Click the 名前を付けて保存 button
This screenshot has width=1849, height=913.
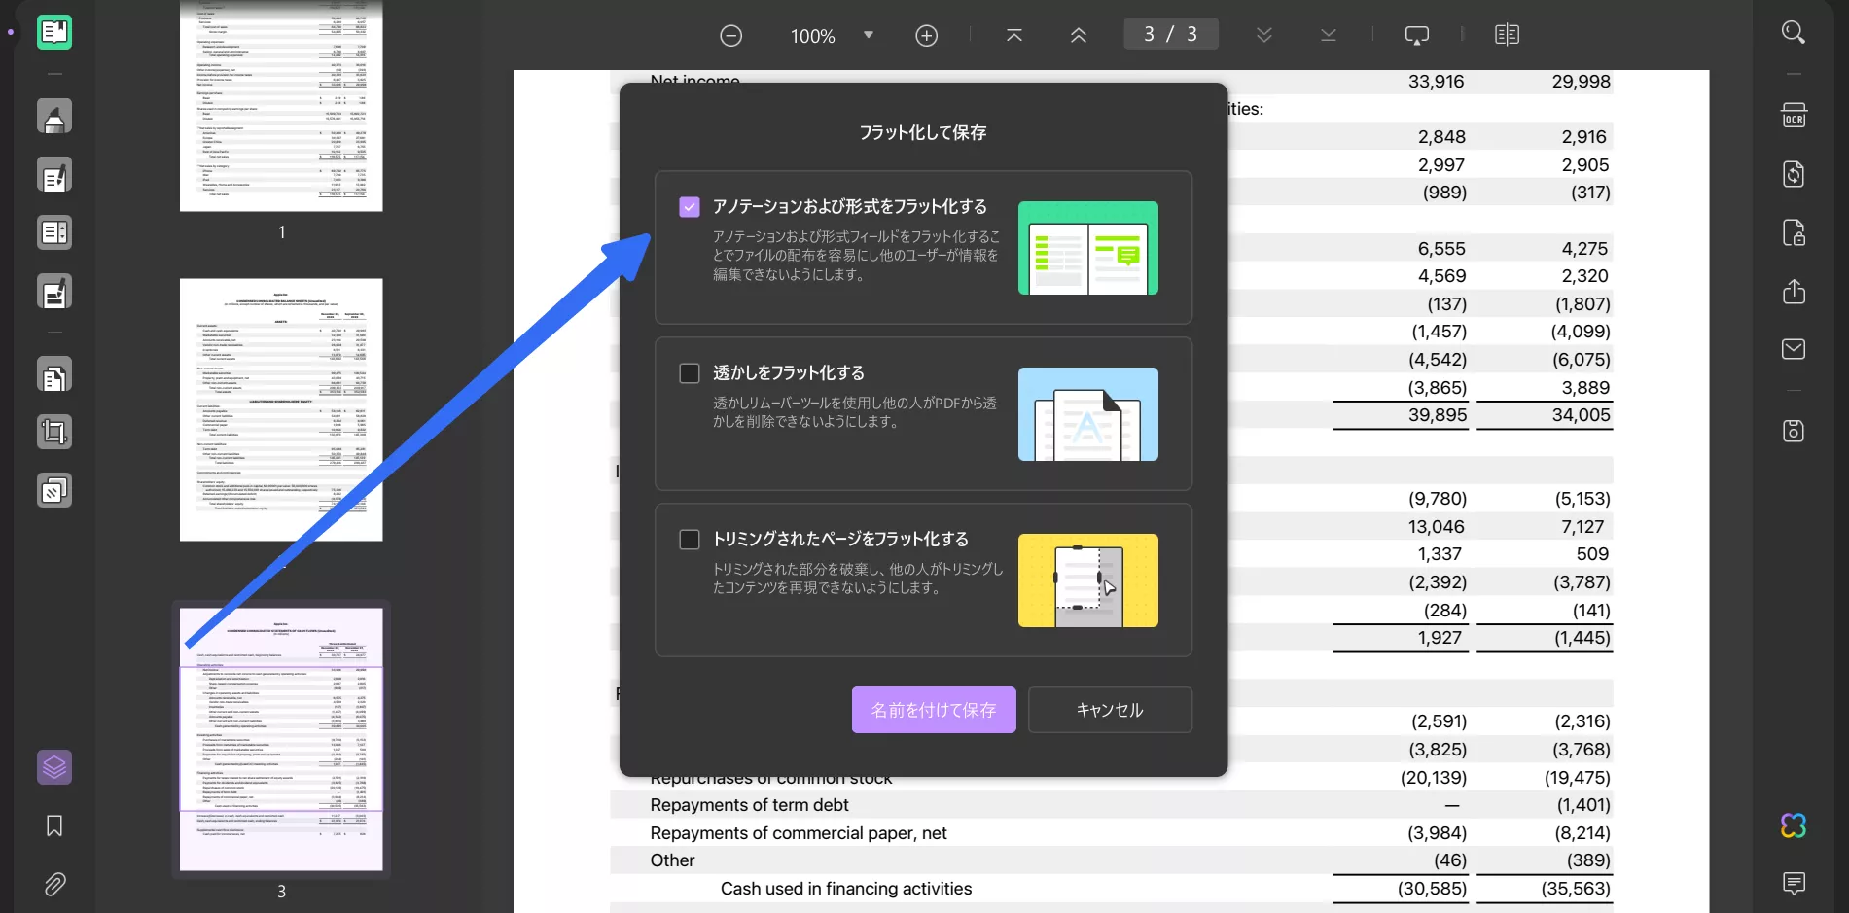point(934,710)
